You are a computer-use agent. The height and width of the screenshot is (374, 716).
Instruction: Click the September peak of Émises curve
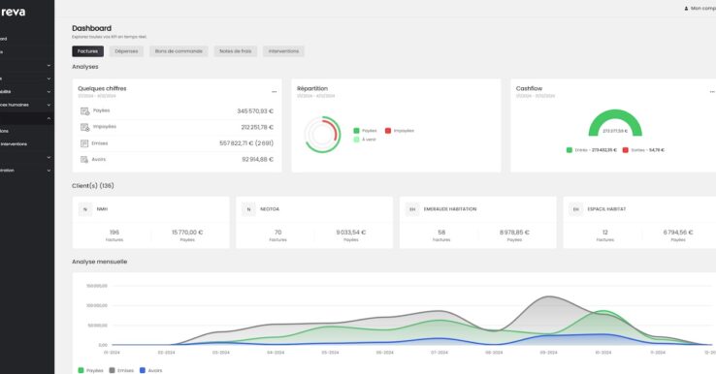pos(549,296)
